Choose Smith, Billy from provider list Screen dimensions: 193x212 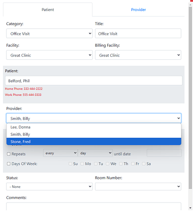(94, 134)
